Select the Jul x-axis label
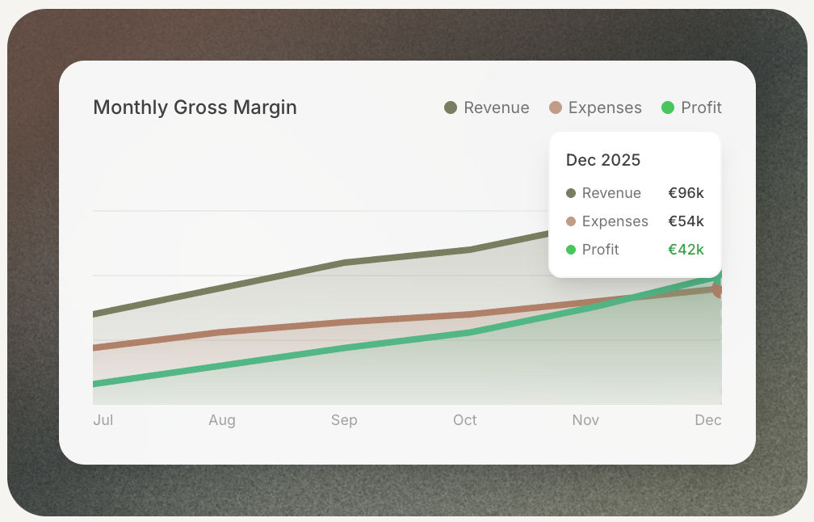Screen dimensions: 814x522 103,420
